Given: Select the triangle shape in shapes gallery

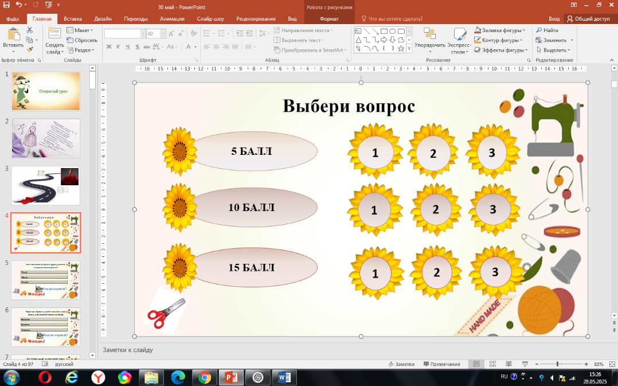Looking at the screenshot, I should pos(358,40).
